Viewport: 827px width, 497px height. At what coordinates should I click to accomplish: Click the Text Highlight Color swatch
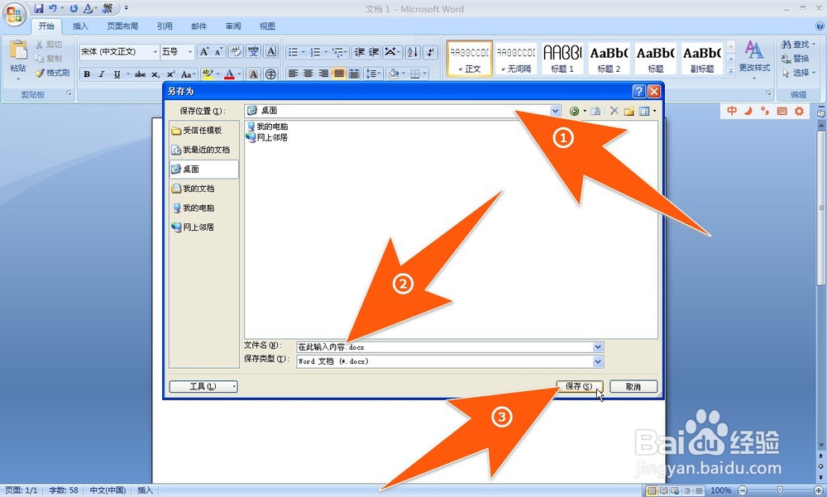tap(208, 74)
